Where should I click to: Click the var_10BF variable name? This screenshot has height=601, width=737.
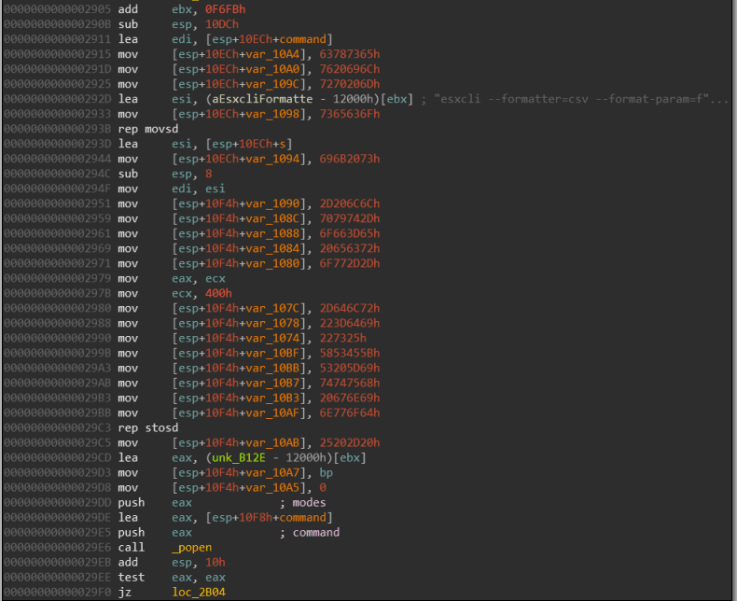[272, 353]
